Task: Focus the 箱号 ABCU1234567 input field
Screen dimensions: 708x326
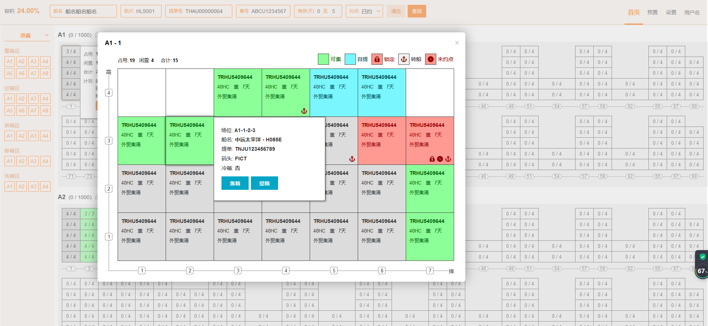Action: click(x=263, y=11)
